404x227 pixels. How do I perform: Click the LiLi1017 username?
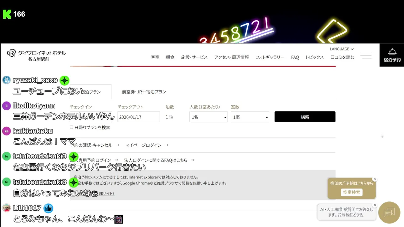[27, 208]
